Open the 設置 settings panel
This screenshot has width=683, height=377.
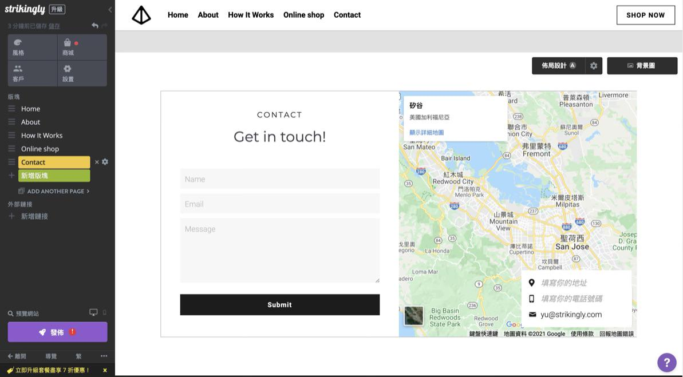pos(82,73)
